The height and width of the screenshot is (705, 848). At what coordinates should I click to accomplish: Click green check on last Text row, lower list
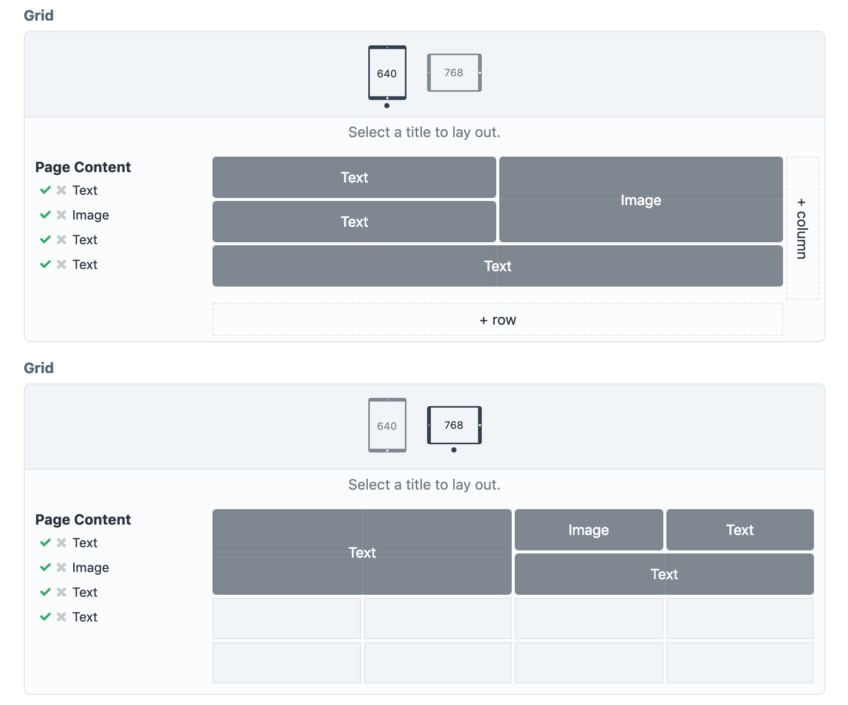tap(45, 617)
